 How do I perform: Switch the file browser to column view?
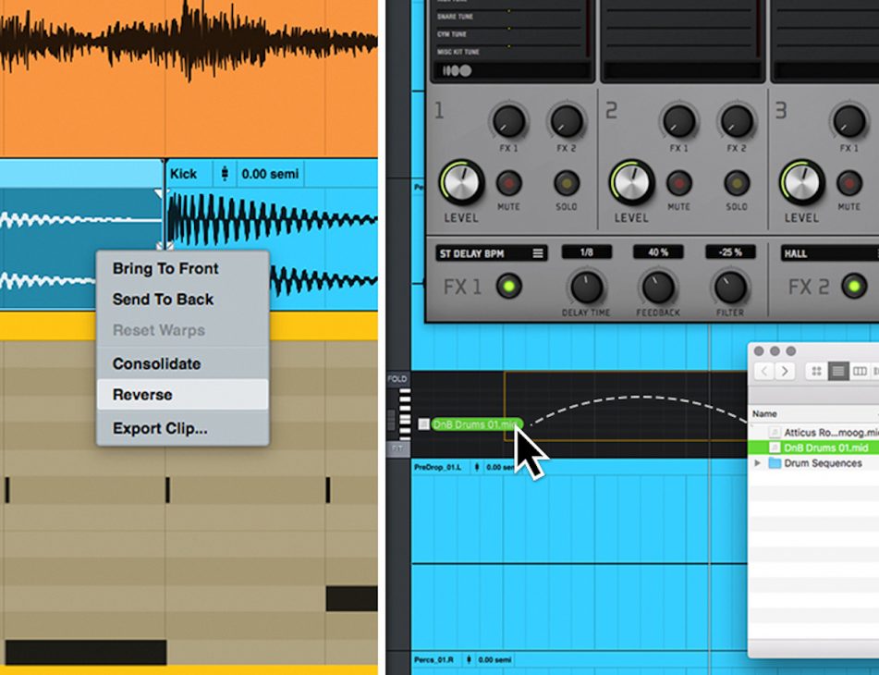[860, 370]
